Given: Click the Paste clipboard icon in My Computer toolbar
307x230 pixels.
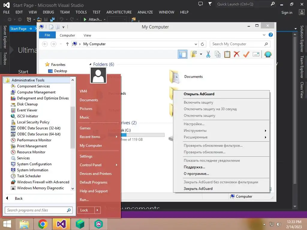Looking at the screenshot, I should 227,55.
